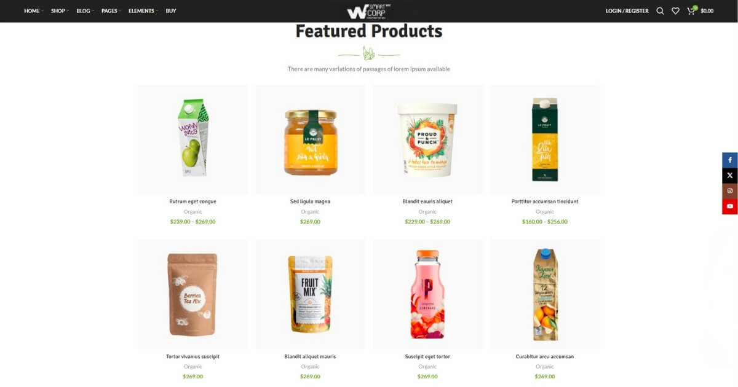Click the Login / Register link

[x=627, y=11]
